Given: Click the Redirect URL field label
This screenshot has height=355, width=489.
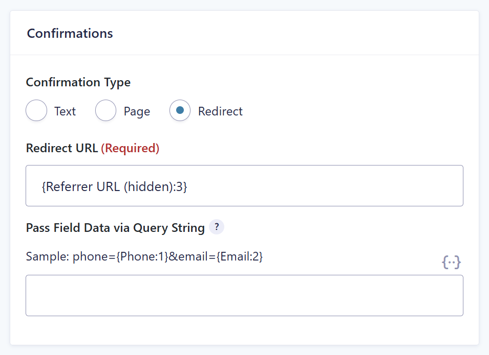Looking at the screenshot, I should [x=61, y=148].
